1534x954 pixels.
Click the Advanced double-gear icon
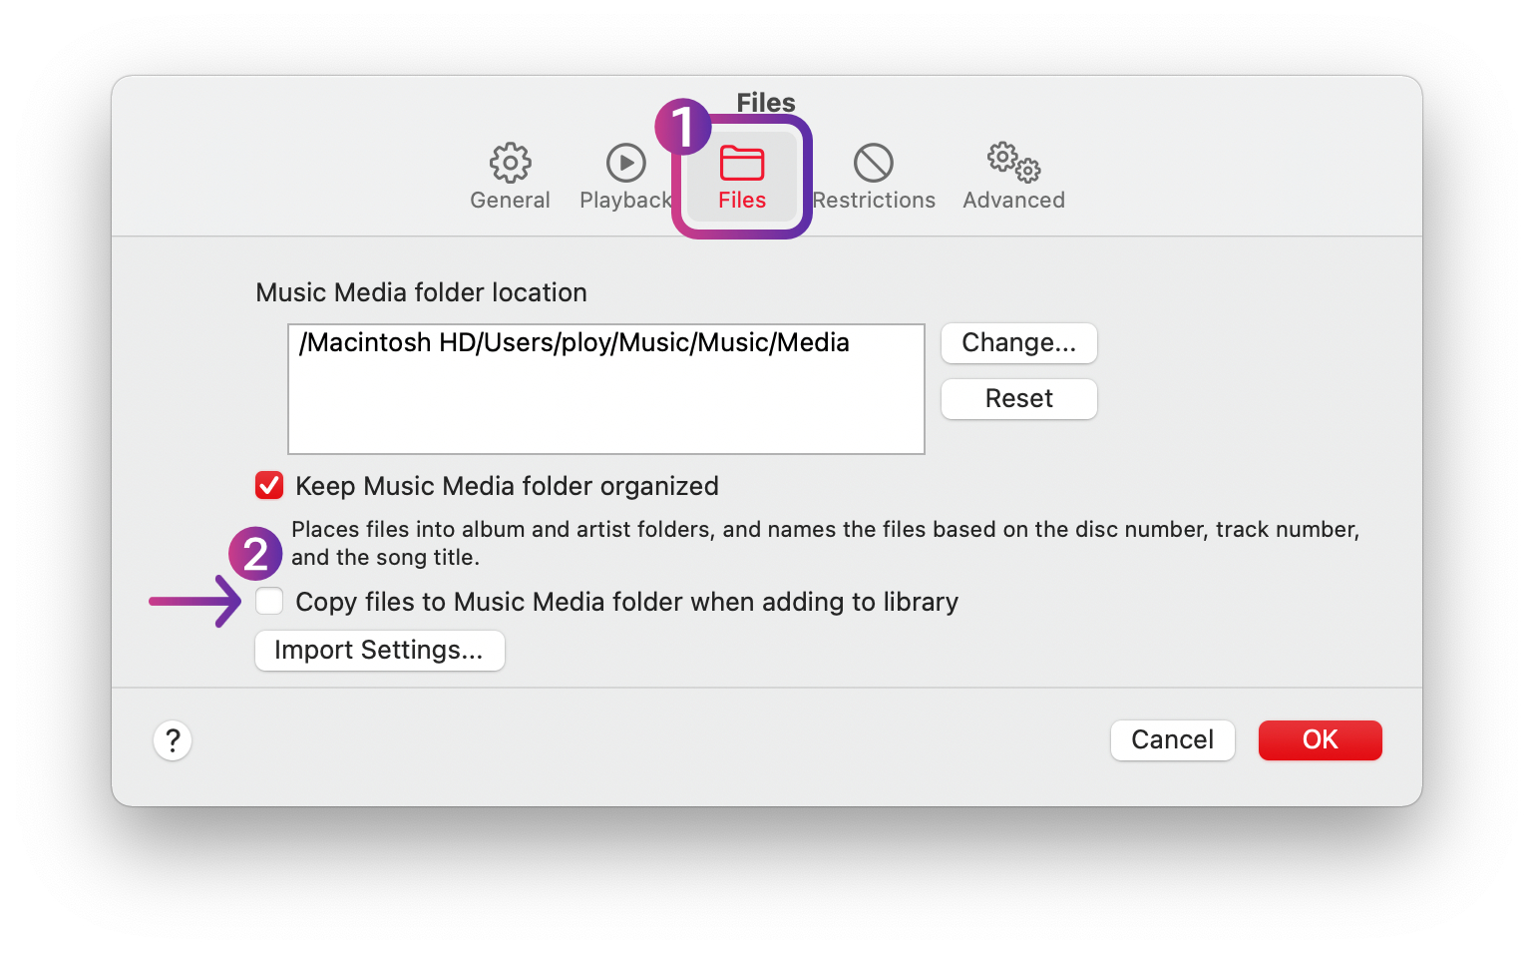[x=1013, y=163]
